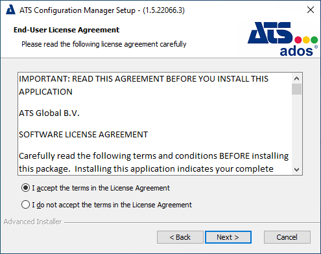Screen dimensions: 321x254
Task: Cancel the installation
Action: tap(287, 237)
